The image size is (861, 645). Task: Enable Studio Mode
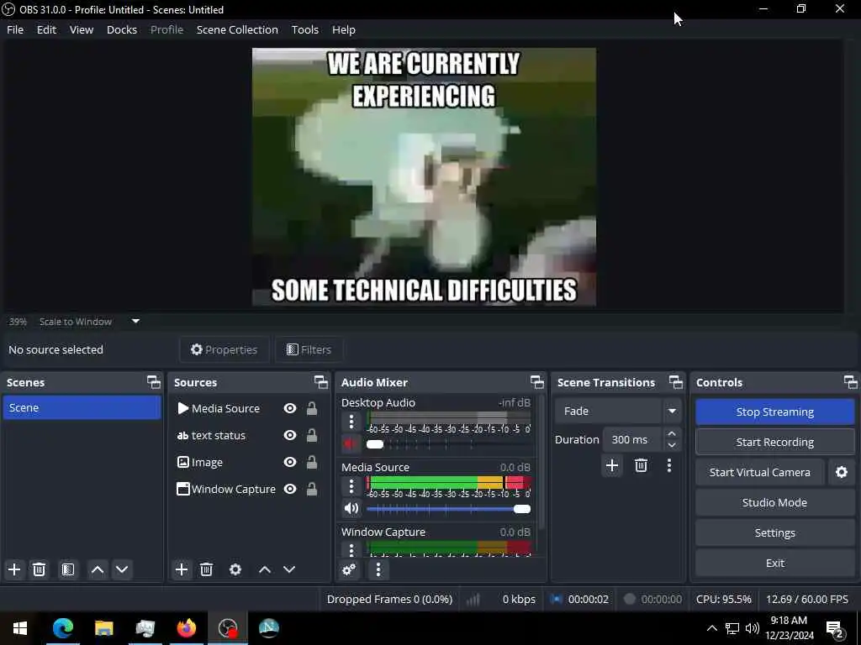[x=774, y=502]
